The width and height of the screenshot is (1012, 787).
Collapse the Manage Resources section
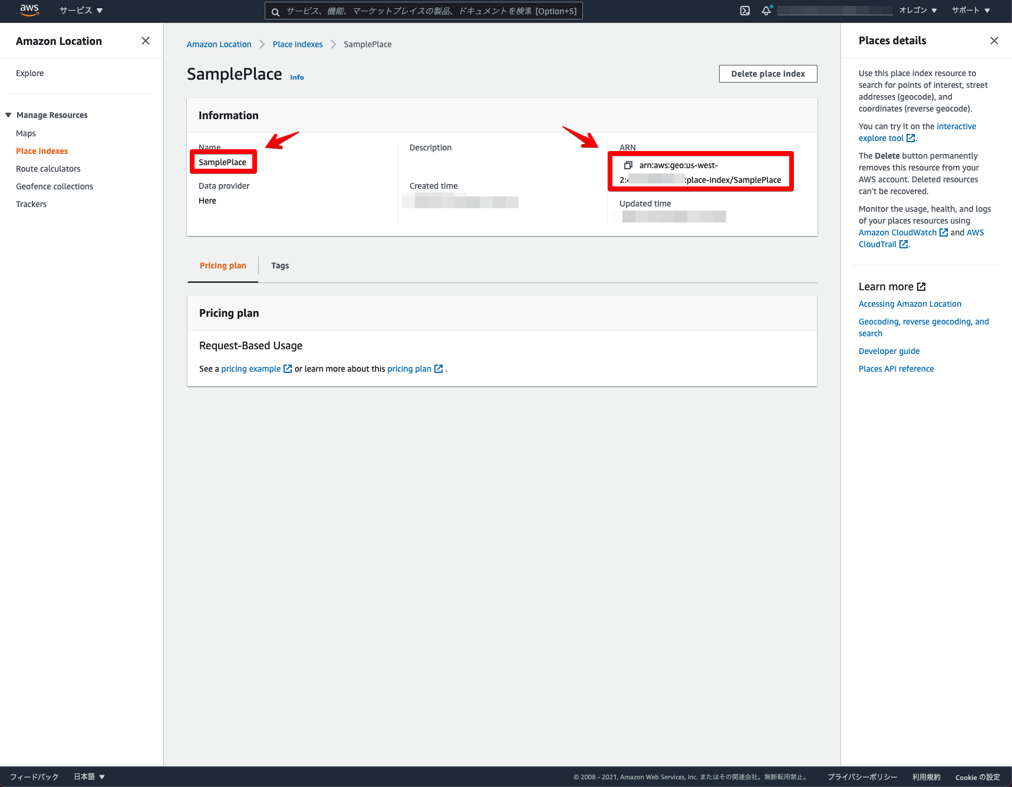[8, 114]
